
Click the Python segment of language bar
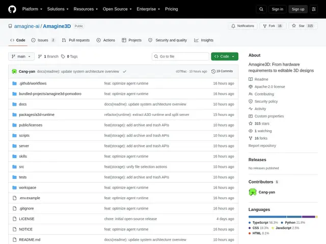coord(294,217)
